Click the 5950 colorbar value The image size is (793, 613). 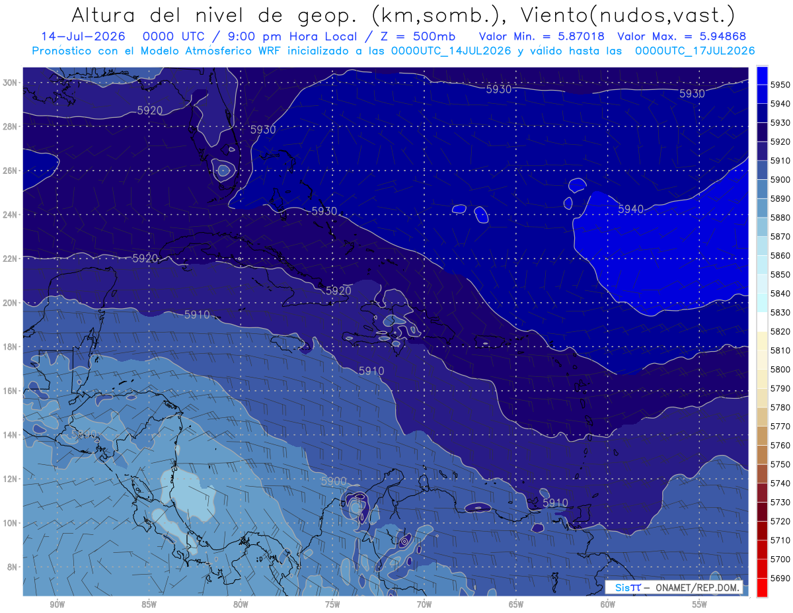pyautogui.click(x=780, y=85)
